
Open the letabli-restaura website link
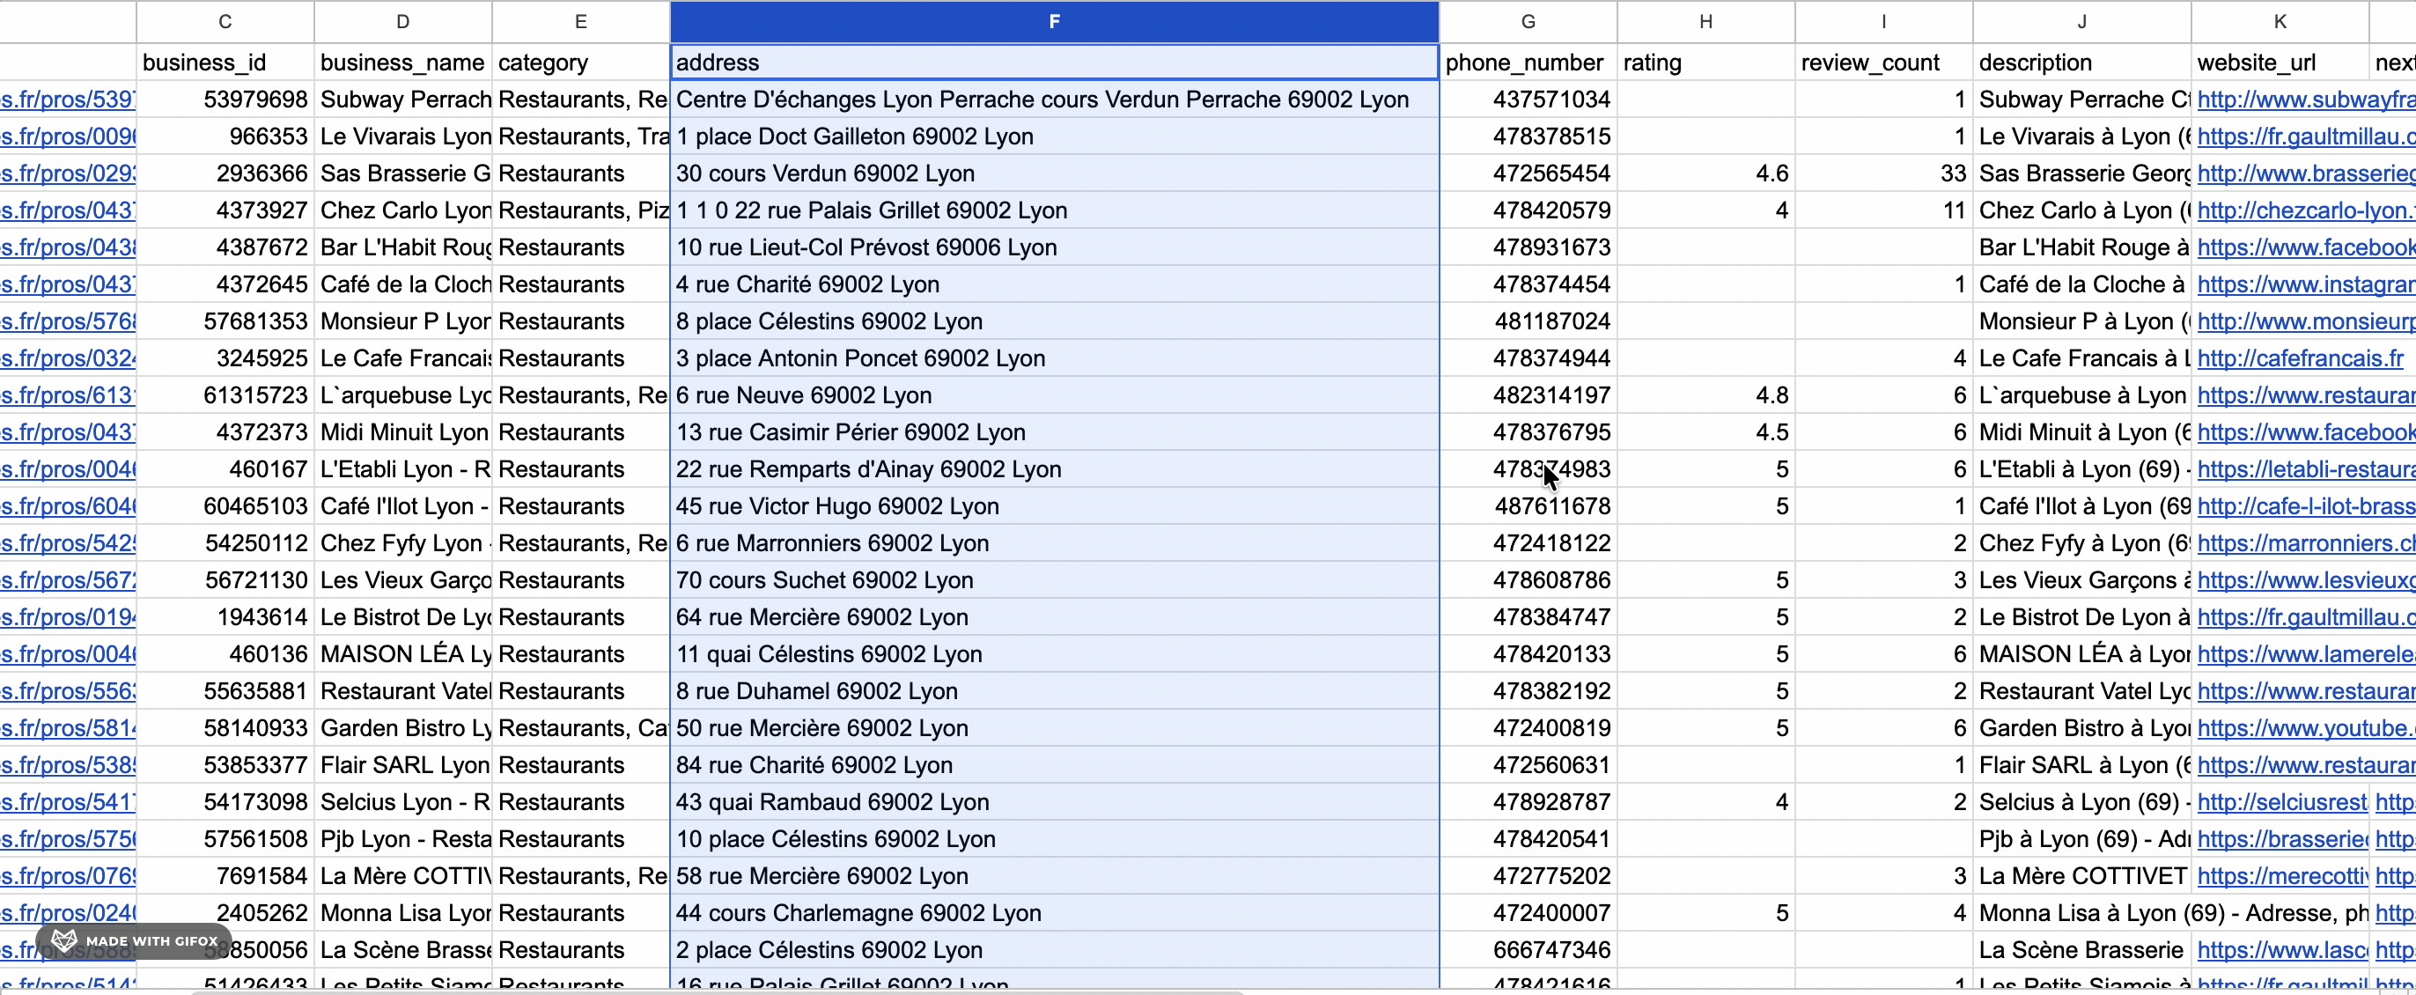2305,469
